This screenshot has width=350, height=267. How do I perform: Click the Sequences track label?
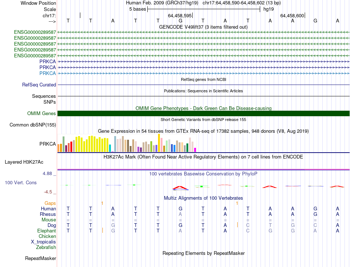(44, 96)
